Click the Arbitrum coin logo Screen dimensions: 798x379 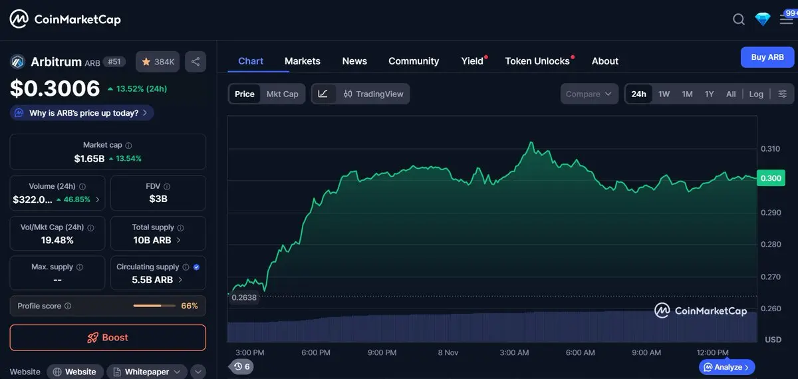17,62
